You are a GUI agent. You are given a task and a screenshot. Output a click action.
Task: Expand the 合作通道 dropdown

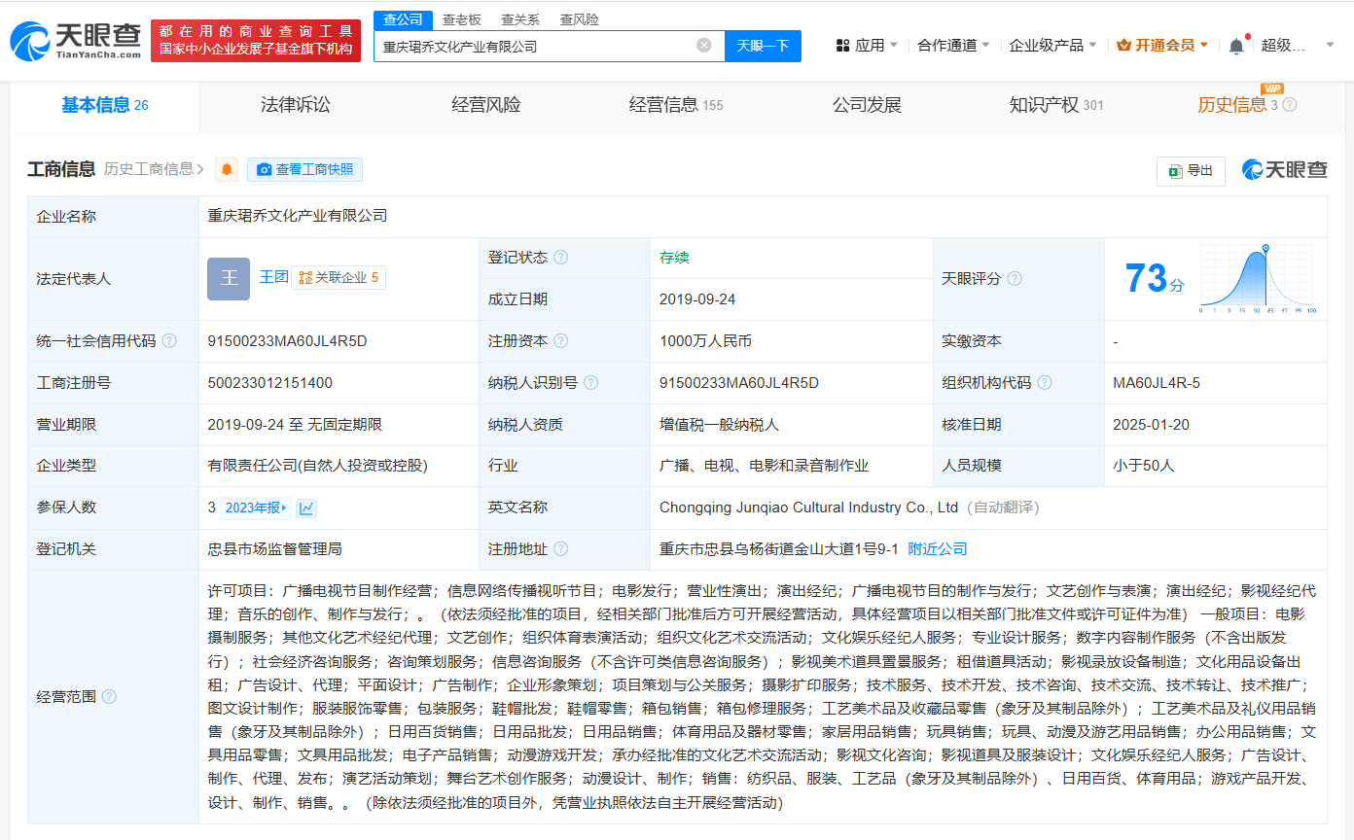coord(953,46)
